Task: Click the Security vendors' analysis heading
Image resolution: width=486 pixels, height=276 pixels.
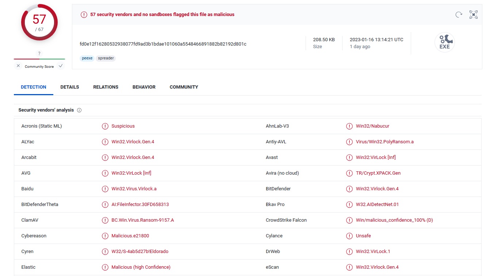Action: 46,110
